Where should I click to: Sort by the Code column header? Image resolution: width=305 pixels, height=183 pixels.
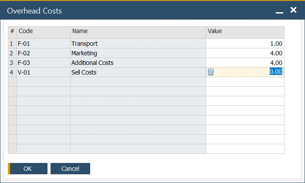(x=43, y=31)
